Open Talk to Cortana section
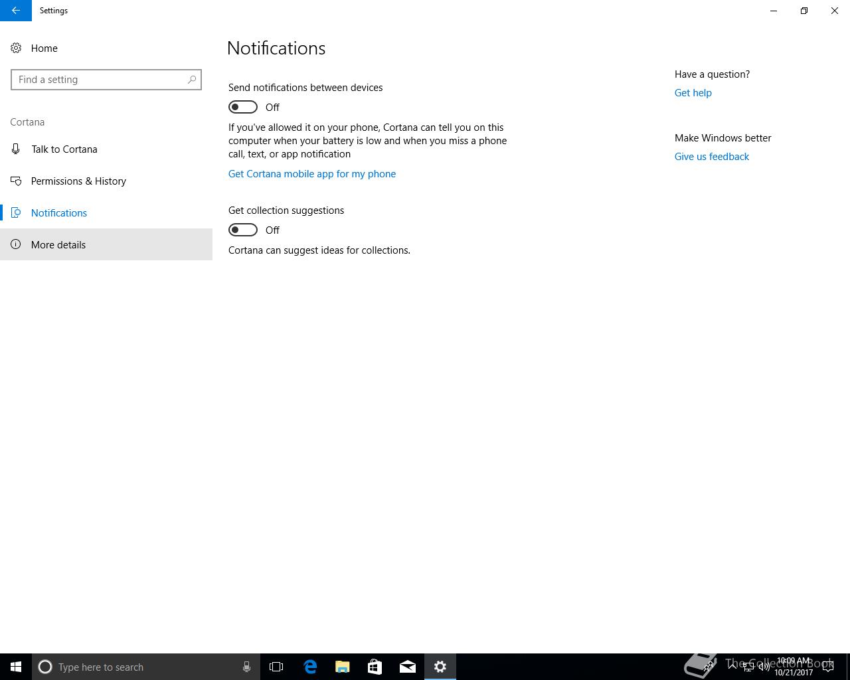Image resolution: width=850 pixels, height=680 pixels. point(106,149)
